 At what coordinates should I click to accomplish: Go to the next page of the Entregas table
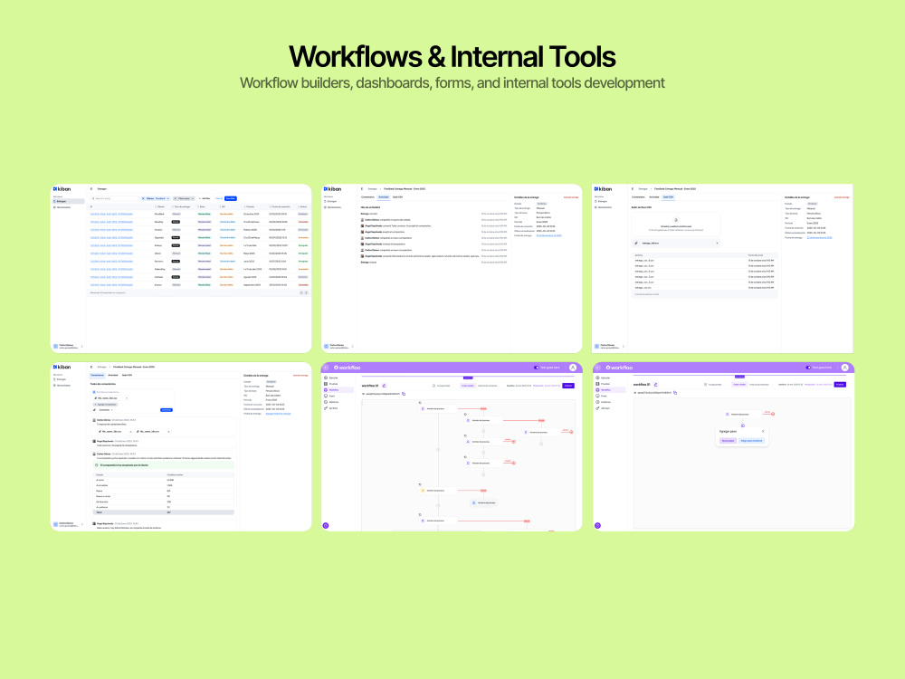click(x=307, y=292)
